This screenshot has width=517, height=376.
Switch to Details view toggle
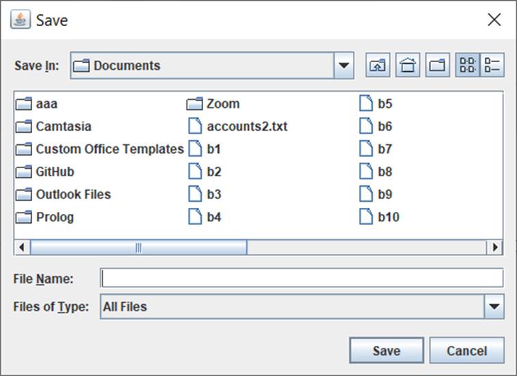point(492,66)
